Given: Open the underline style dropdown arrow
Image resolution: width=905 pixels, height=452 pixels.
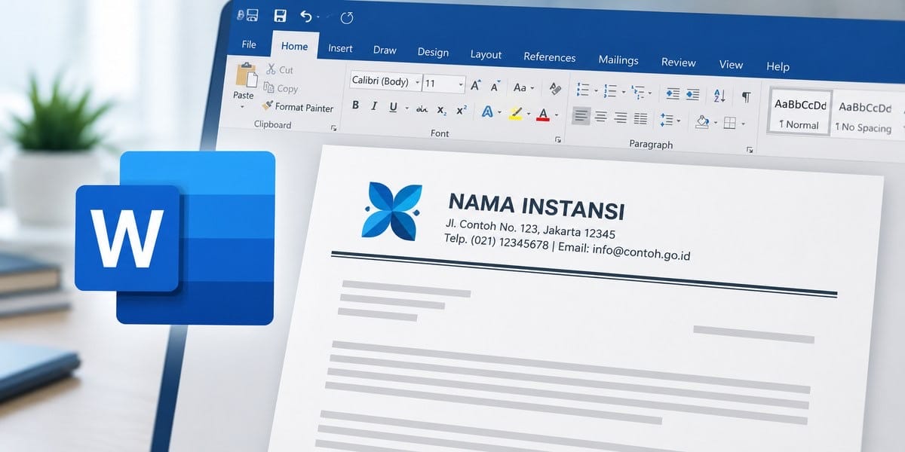Looking at the screenshot, I should [x=405, y=108].
